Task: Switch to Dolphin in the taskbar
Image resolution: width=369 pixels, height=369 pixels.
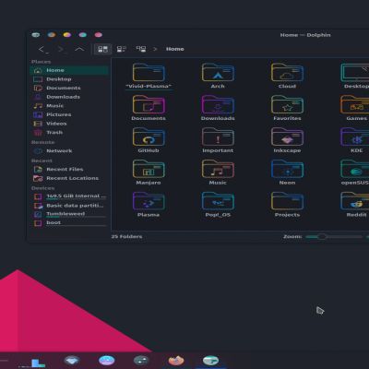Action: (211, 361)
